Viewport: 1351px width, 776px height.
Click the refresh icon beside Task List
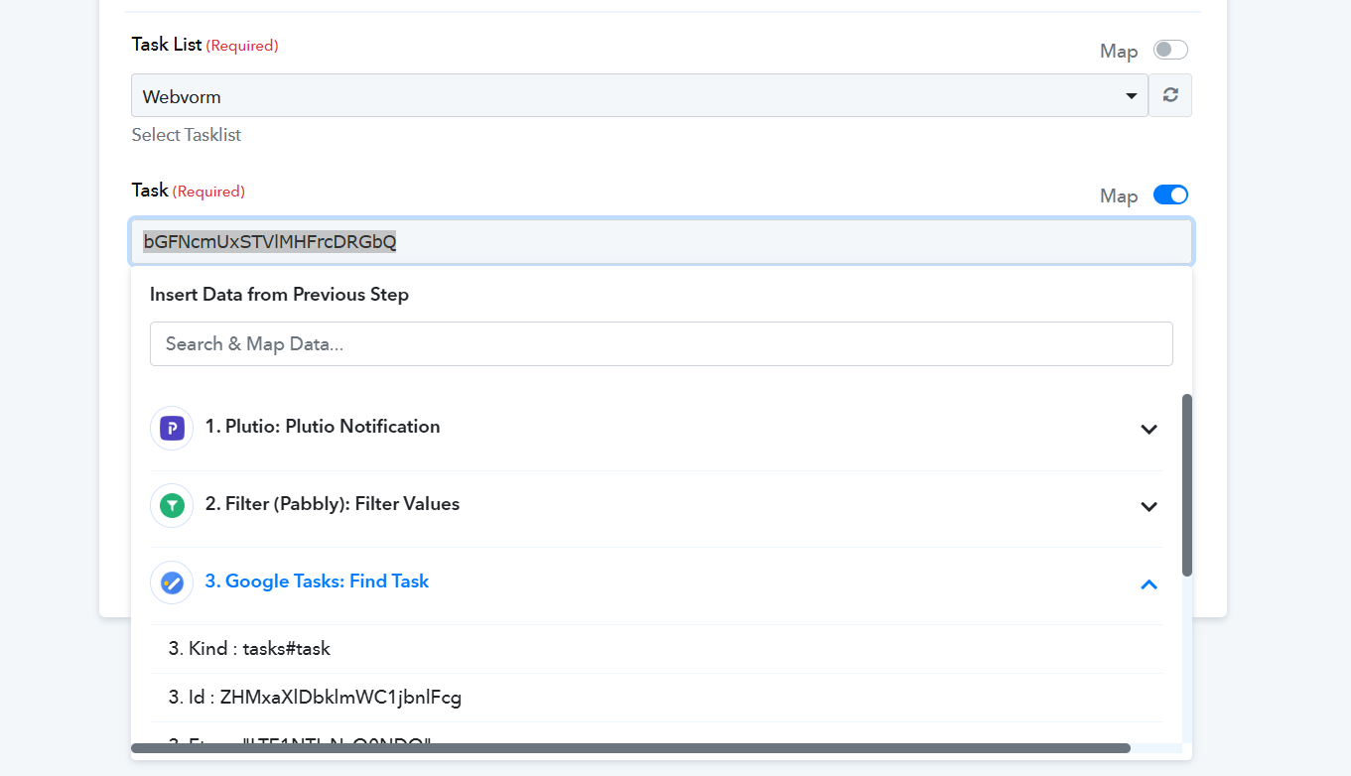point(1170,95)
